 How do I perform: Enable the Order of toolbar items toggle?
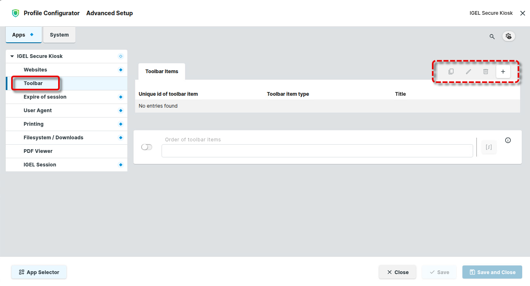(147, 147)
